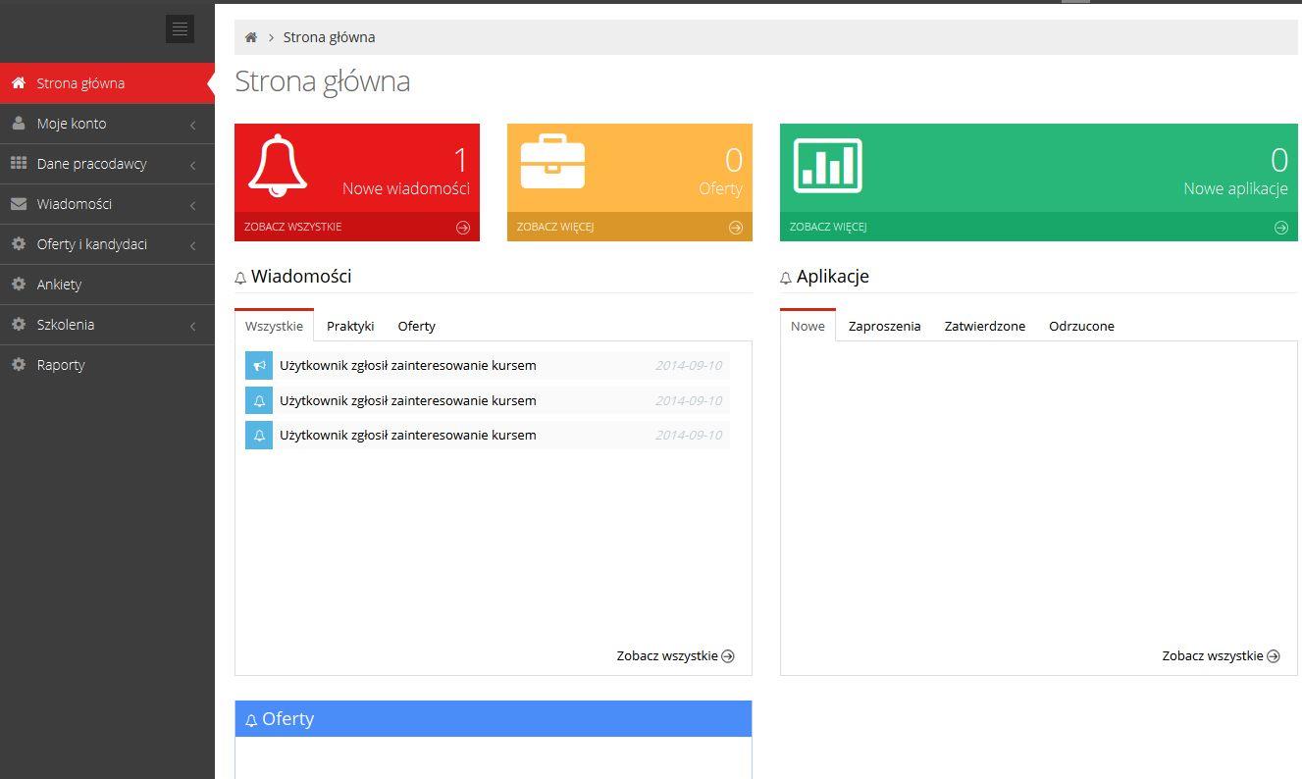Select the Odrzucone applications tab
The image size is (1302, 779).
(1081, 326)
